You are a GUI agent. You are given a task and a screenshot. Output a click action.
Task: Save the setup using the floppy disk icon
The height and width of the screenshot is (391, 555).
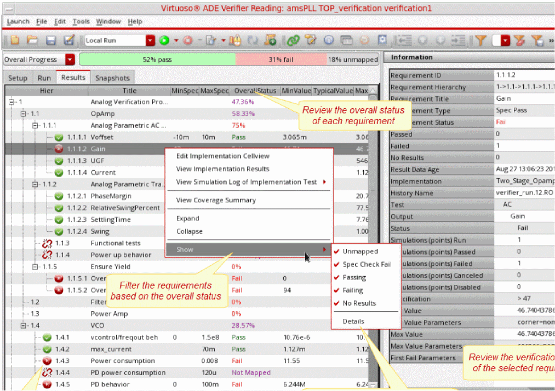[x=50, y=40]
